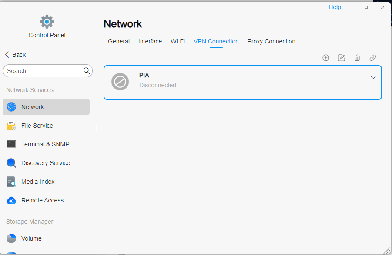392x255 pixels.
Task: Open the Help link
Action: tap(335, 7)
